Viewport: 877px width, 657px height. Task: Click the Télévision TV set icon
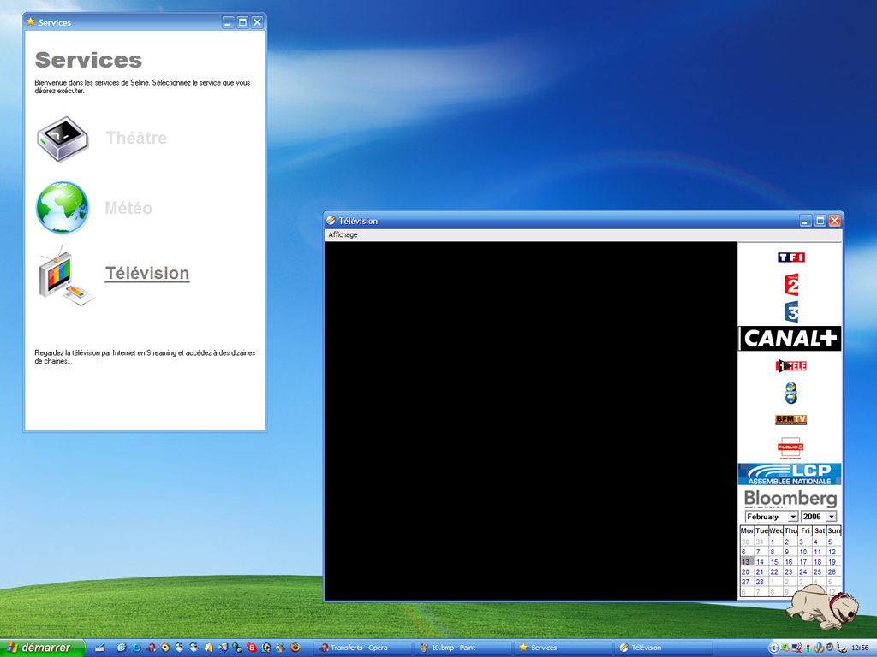65,275
